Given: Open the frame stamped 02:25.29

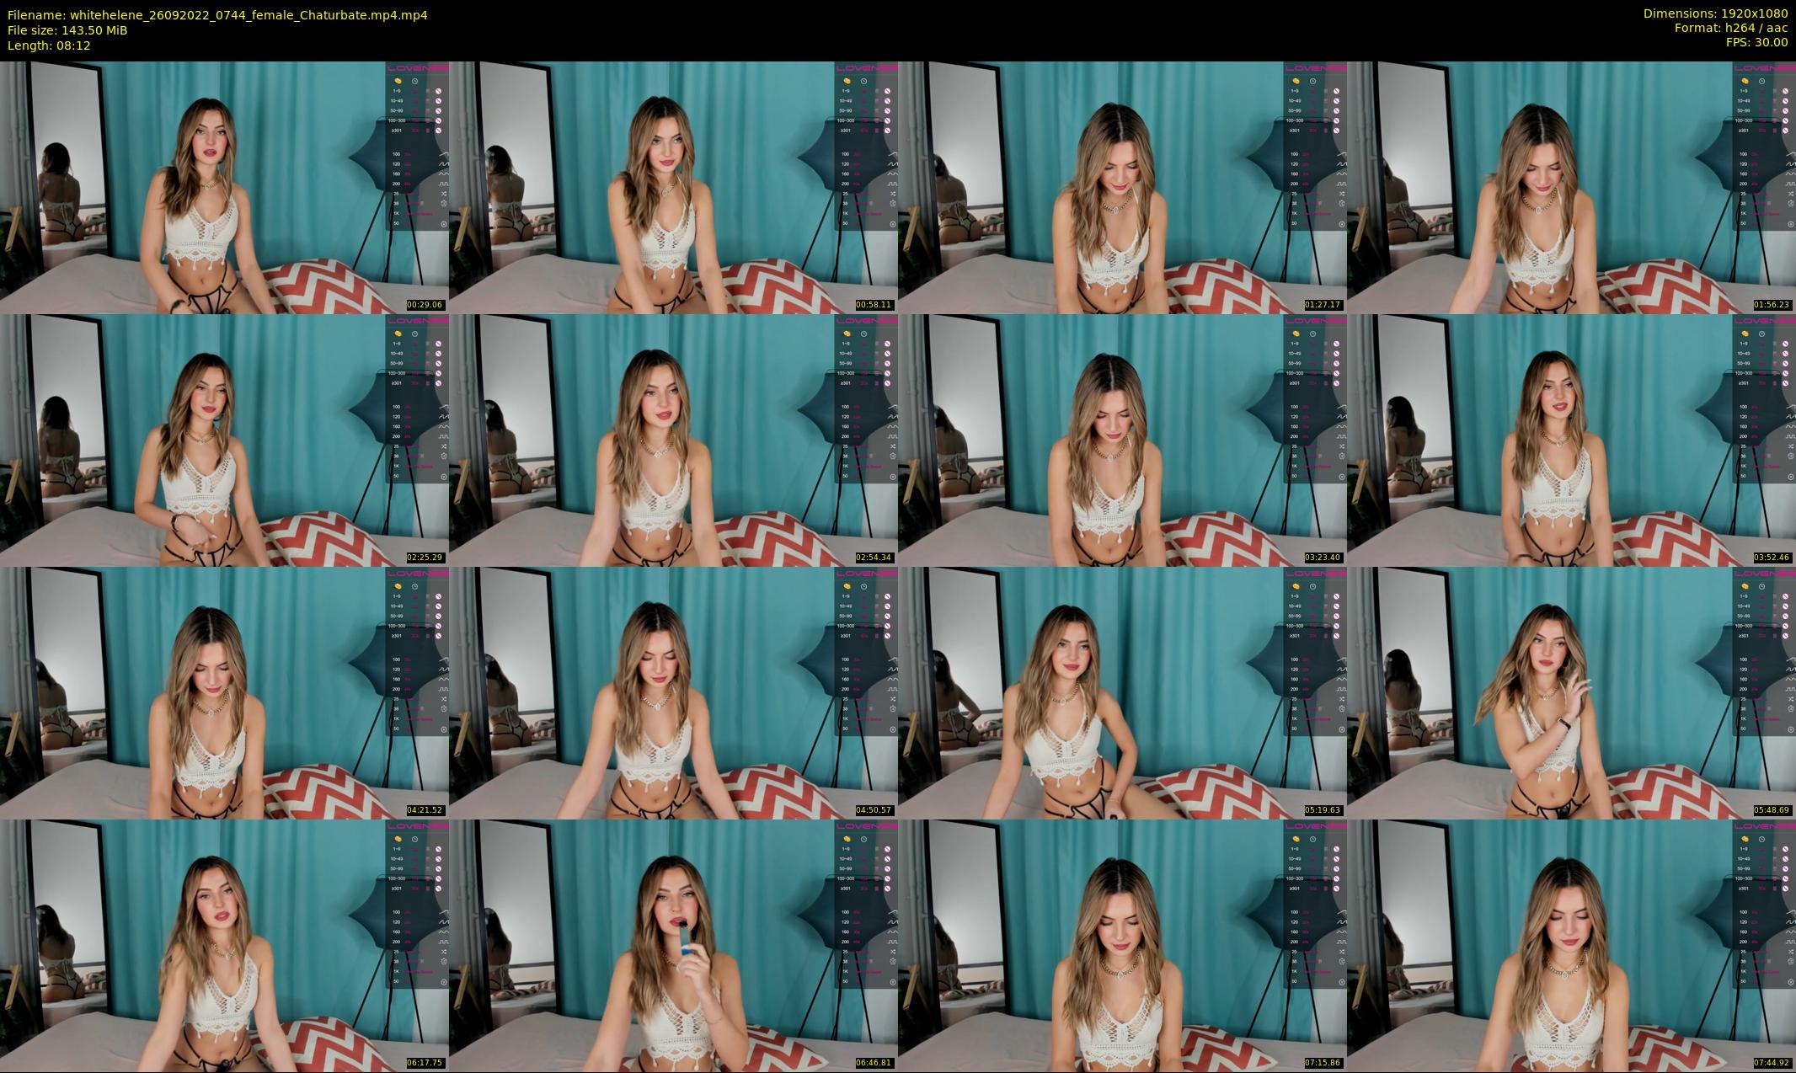Looking at the screenshot, I should tap(224, 440).
